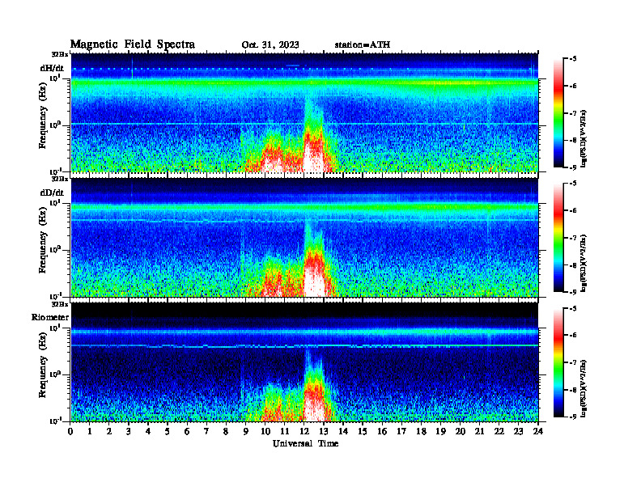This screenshot has width=641, height=495.
Task: Click the "Universal Time" axis title
Action: click(x=305, y=443)
